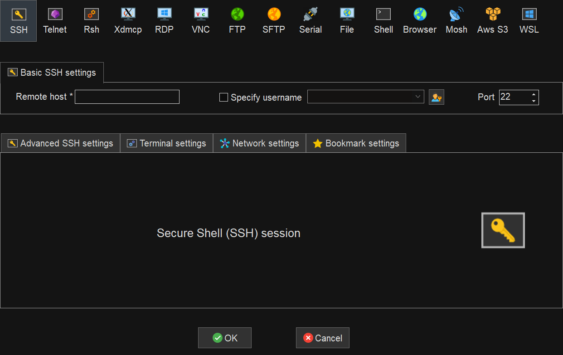This screenshot has height=355, width=563.
Task: Switch to the SFTP session icon
Action: 274,21
